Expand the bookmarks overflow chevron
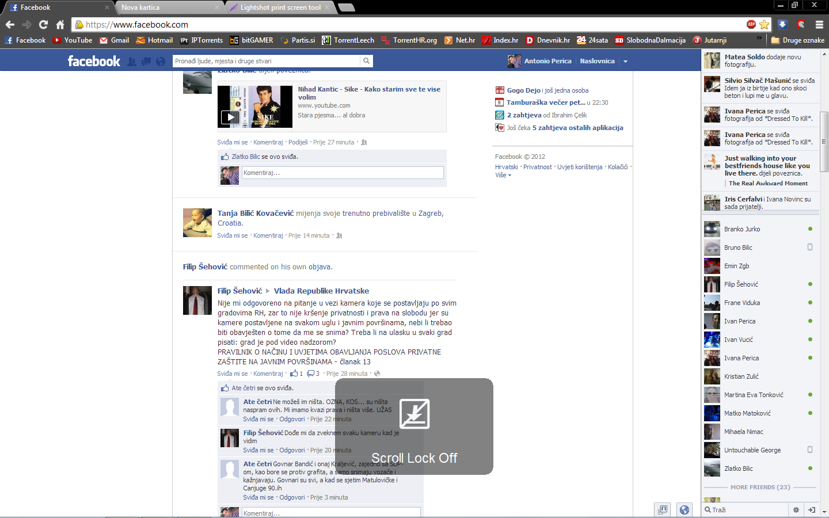Viewport: 829px width, 518px height. click(759, 39)
